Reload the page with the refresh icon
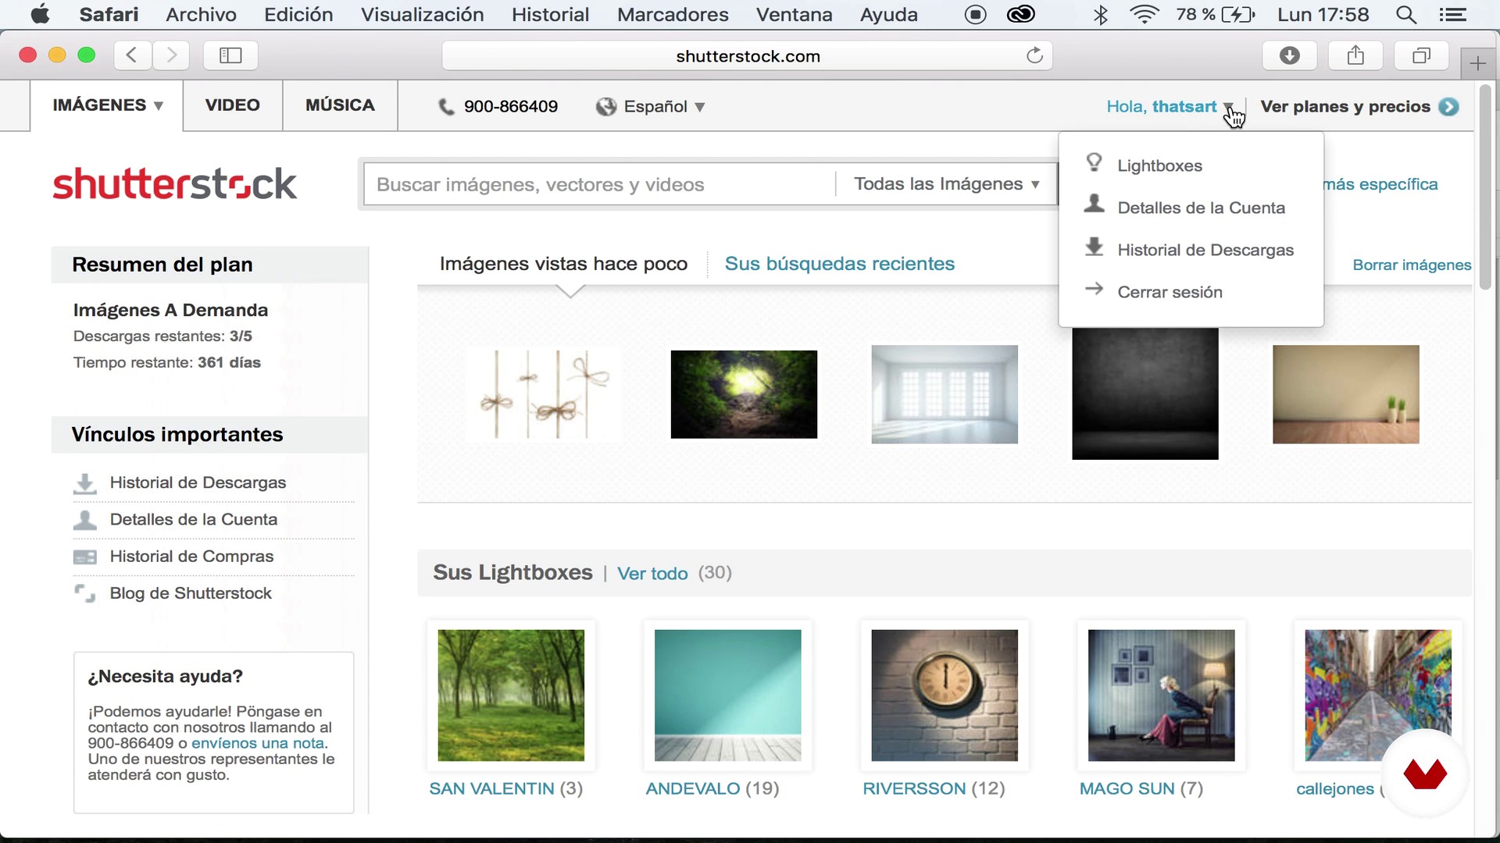The width and height of the screenshot is (1500, 843). (x=1034, y=55)
